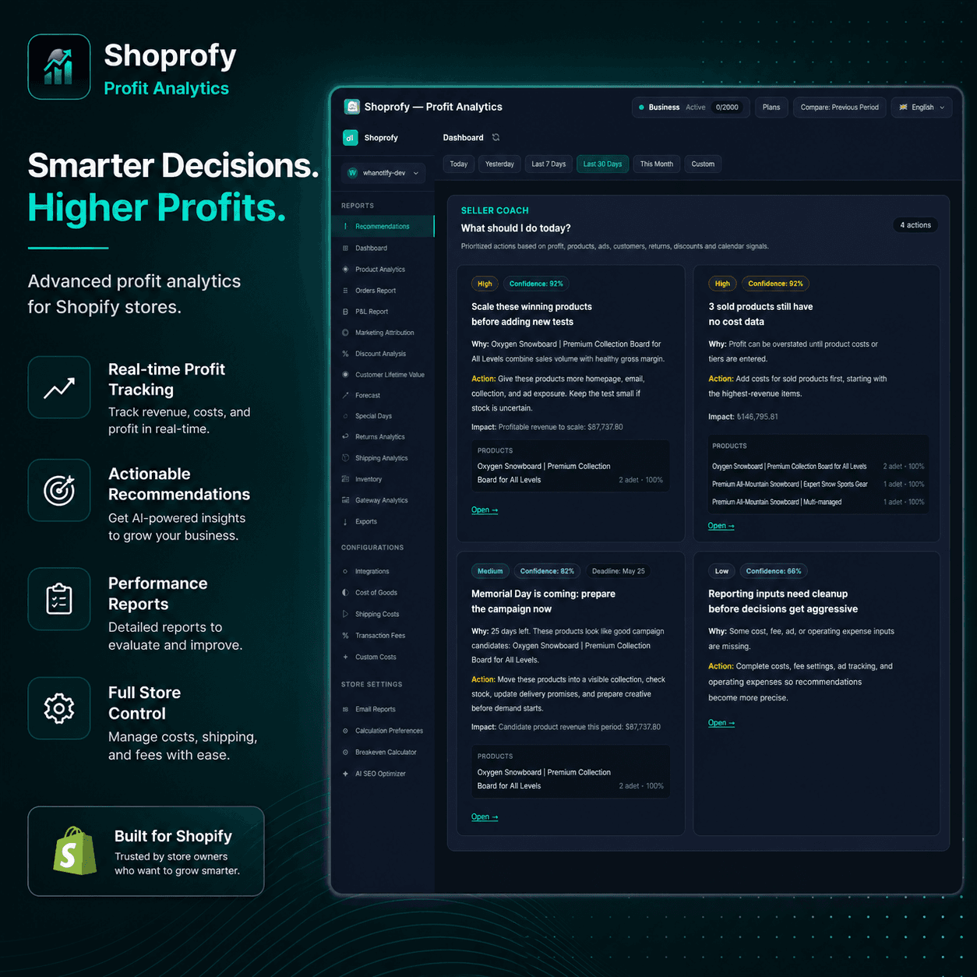The width and height of the screenshot is (977, 977).
Task: Click the AI SEO Optimizer sparkle icon
Action: click(x=345, y=774)
